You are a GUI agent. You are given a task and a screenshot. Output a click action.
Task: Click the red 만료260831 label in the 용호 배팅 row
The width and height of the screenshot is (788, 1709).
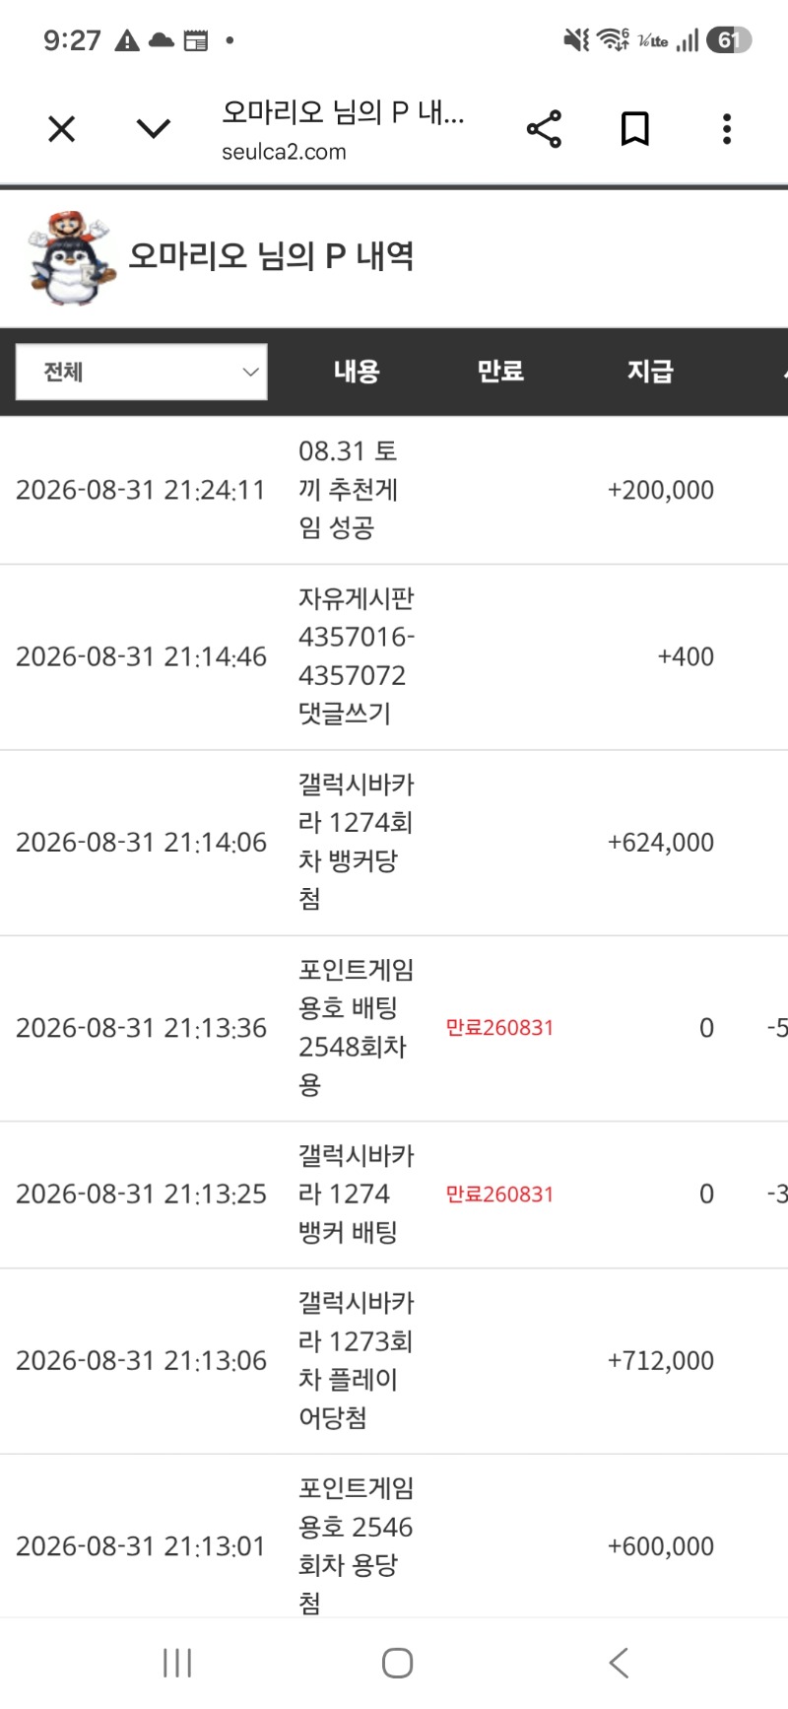(x=499, y=1028)
